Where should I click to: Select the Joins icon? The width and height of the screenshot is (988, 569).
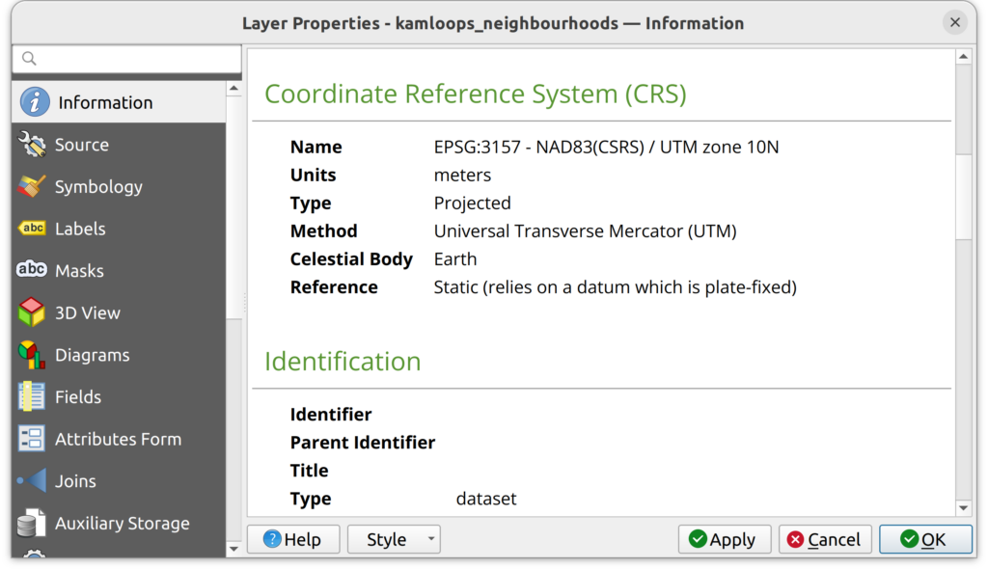pyautogui.click(x=32, y=480)
